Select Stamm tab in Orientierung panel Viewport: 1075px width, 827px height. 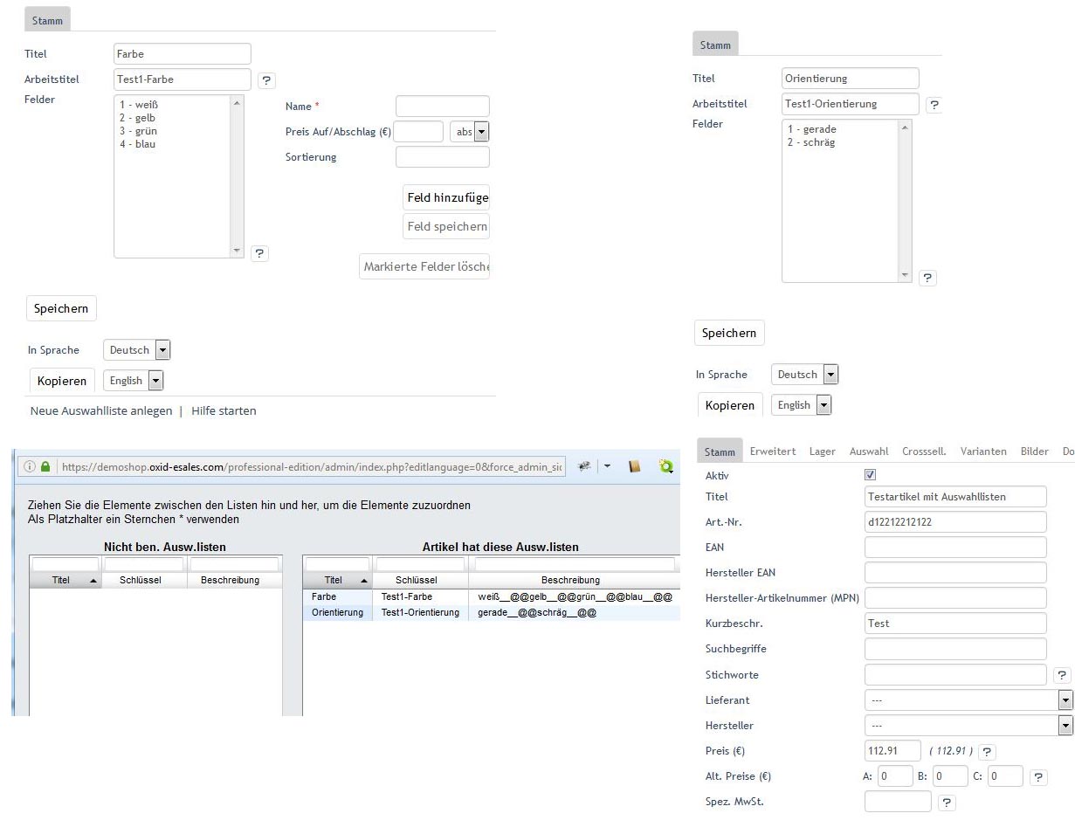point(715,45)
